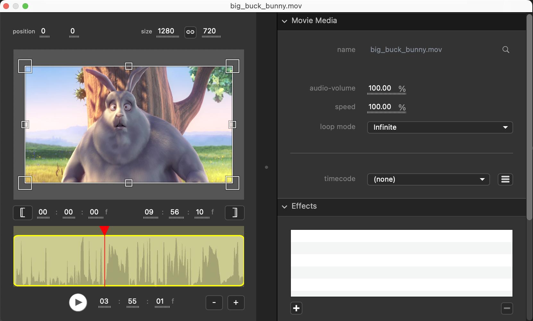Open the timecode options menu icon
Screen dimensions: 533x321
click(505, 179)
